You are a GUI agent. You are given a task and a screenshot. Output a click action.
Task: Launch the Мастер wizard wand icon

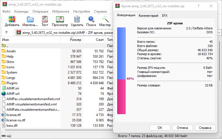click(x=105, y=19)
